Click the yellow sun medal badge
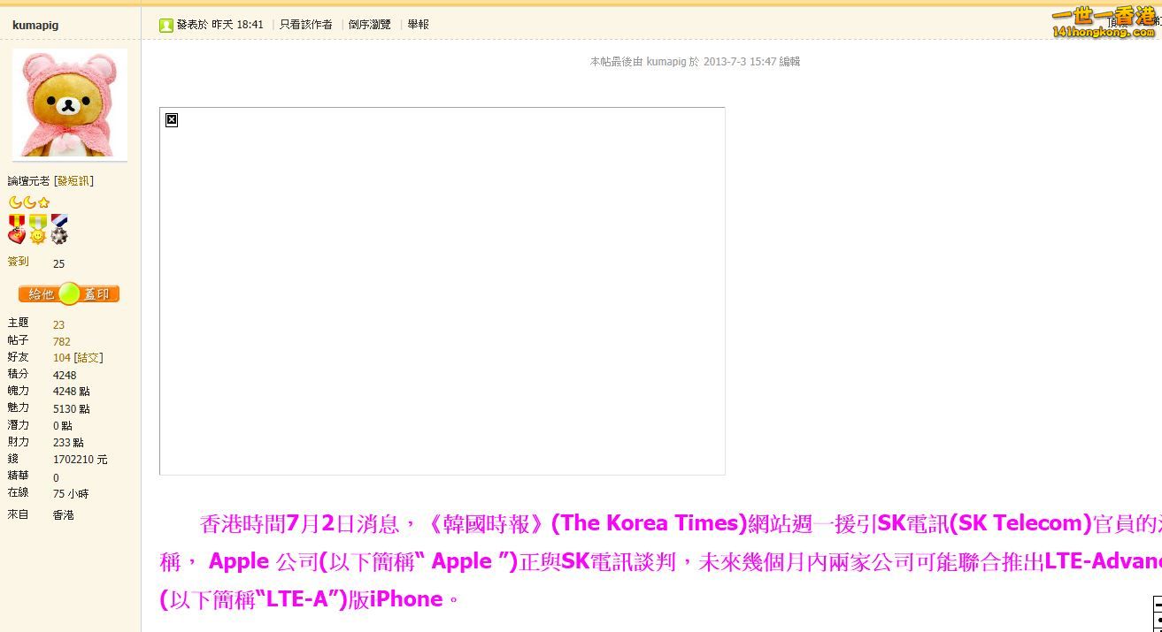 [38, 229]
